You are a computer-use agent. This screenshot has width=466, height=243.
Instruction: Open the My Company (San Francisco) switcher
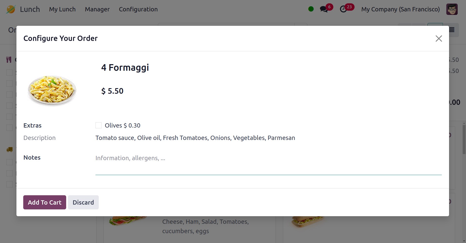[400, 9]
